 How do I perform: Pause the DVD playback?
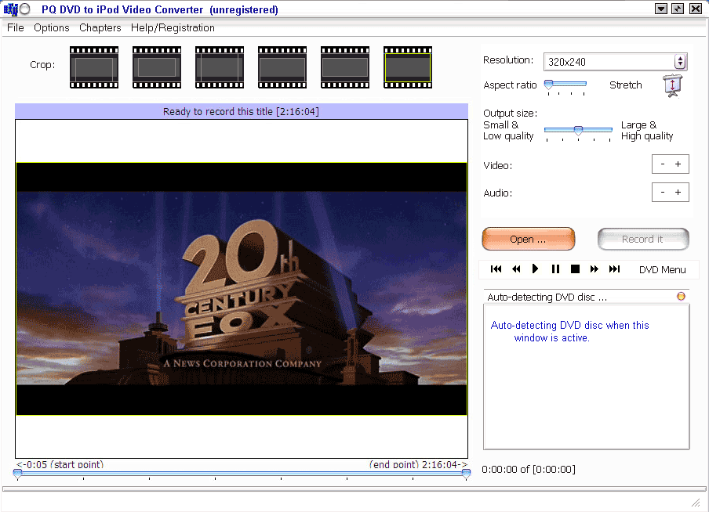coord(556,269)
